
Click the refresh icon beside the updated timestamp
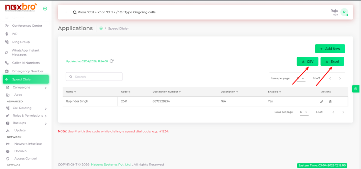coord(112,61)
